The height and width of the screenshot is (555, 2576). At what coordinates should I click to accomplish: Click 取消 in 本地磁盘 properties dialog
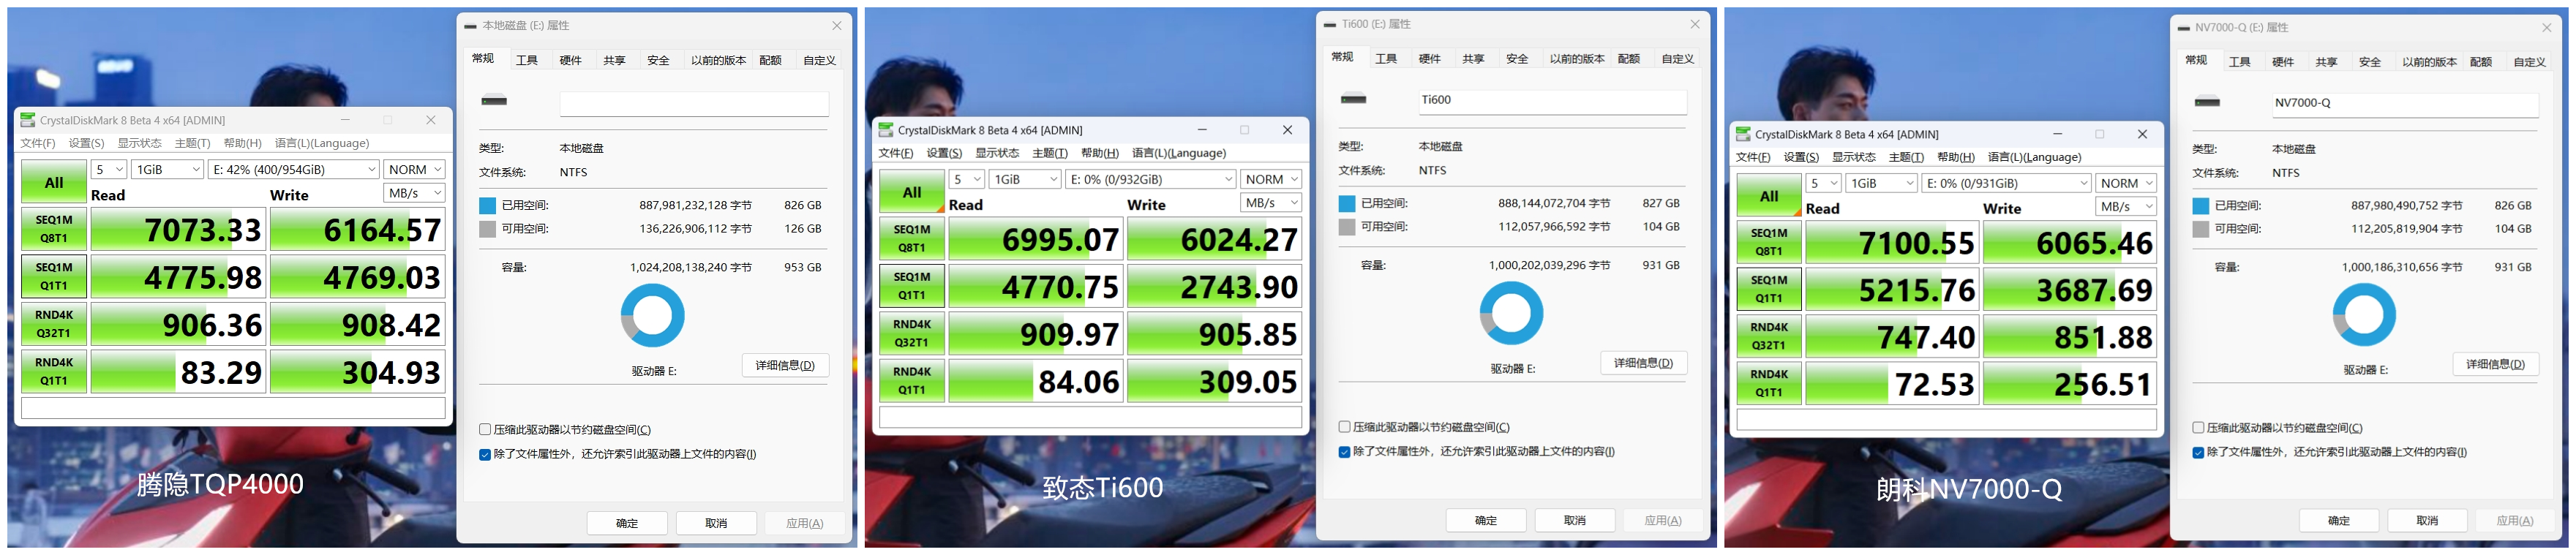[x=716, y=523]
